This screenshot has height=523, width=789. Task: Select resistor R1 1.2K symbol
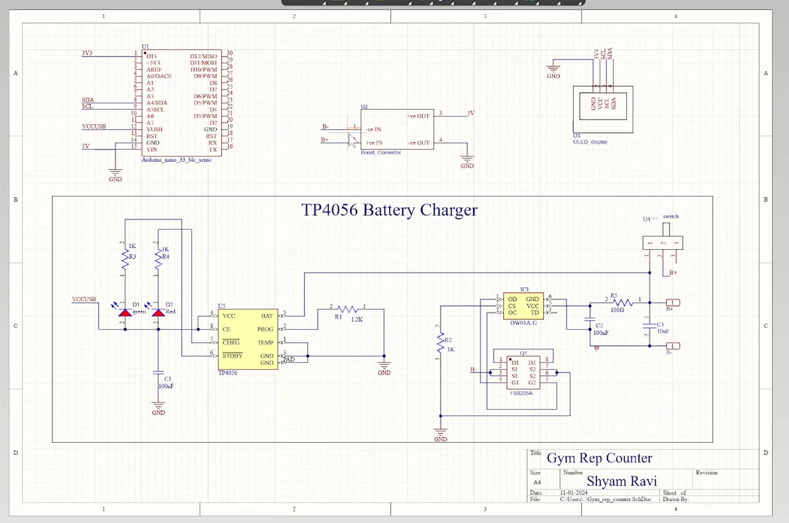pyautogui.click(x=348, y=309)
